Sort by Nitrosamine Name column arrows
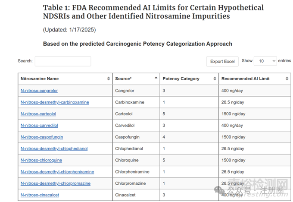 [x=109, y=79]
